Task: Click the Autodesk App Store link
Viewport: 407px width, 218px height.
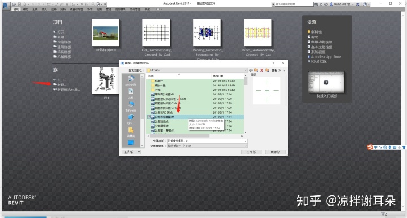Action: tap(324, 57)
